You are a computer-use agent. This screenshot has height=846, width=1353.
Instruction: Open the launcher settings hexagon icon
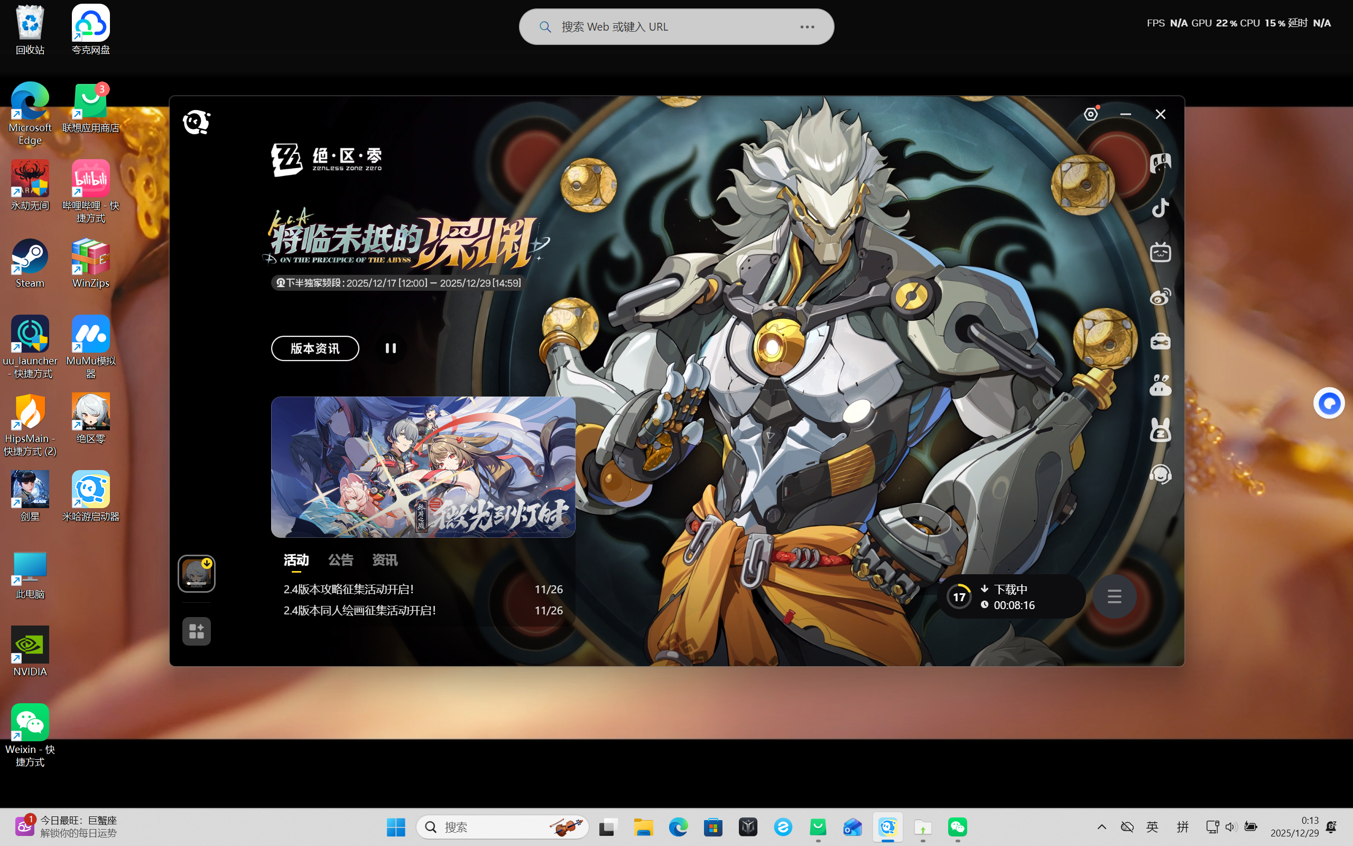coord(1090,115)
